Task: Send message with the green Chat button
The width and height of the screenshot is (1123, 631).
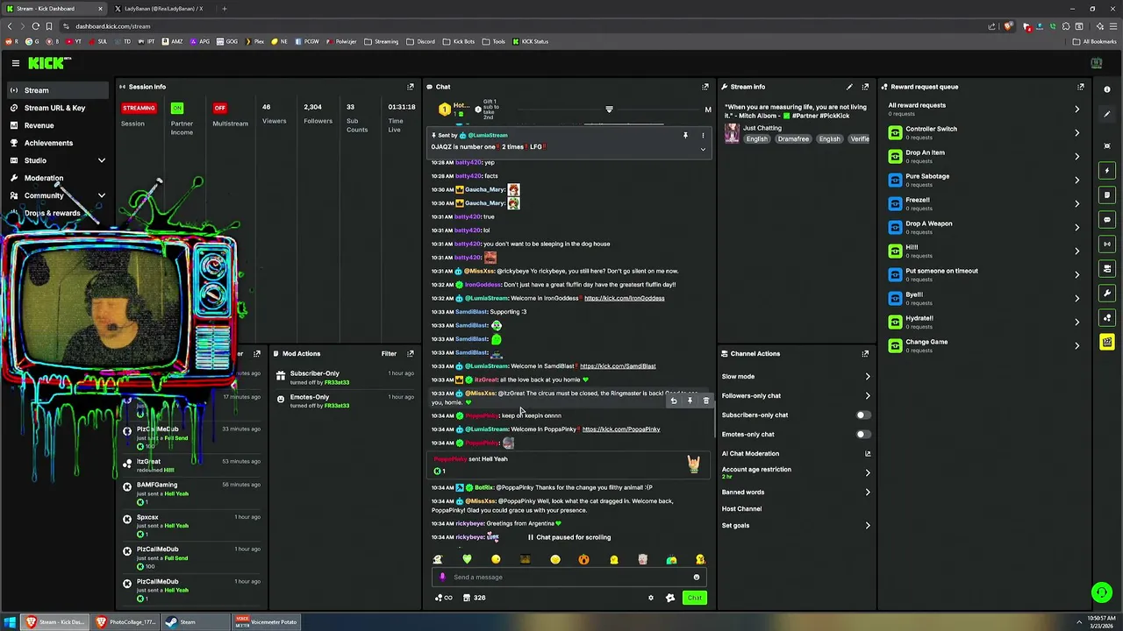Action: coord(694,598)
